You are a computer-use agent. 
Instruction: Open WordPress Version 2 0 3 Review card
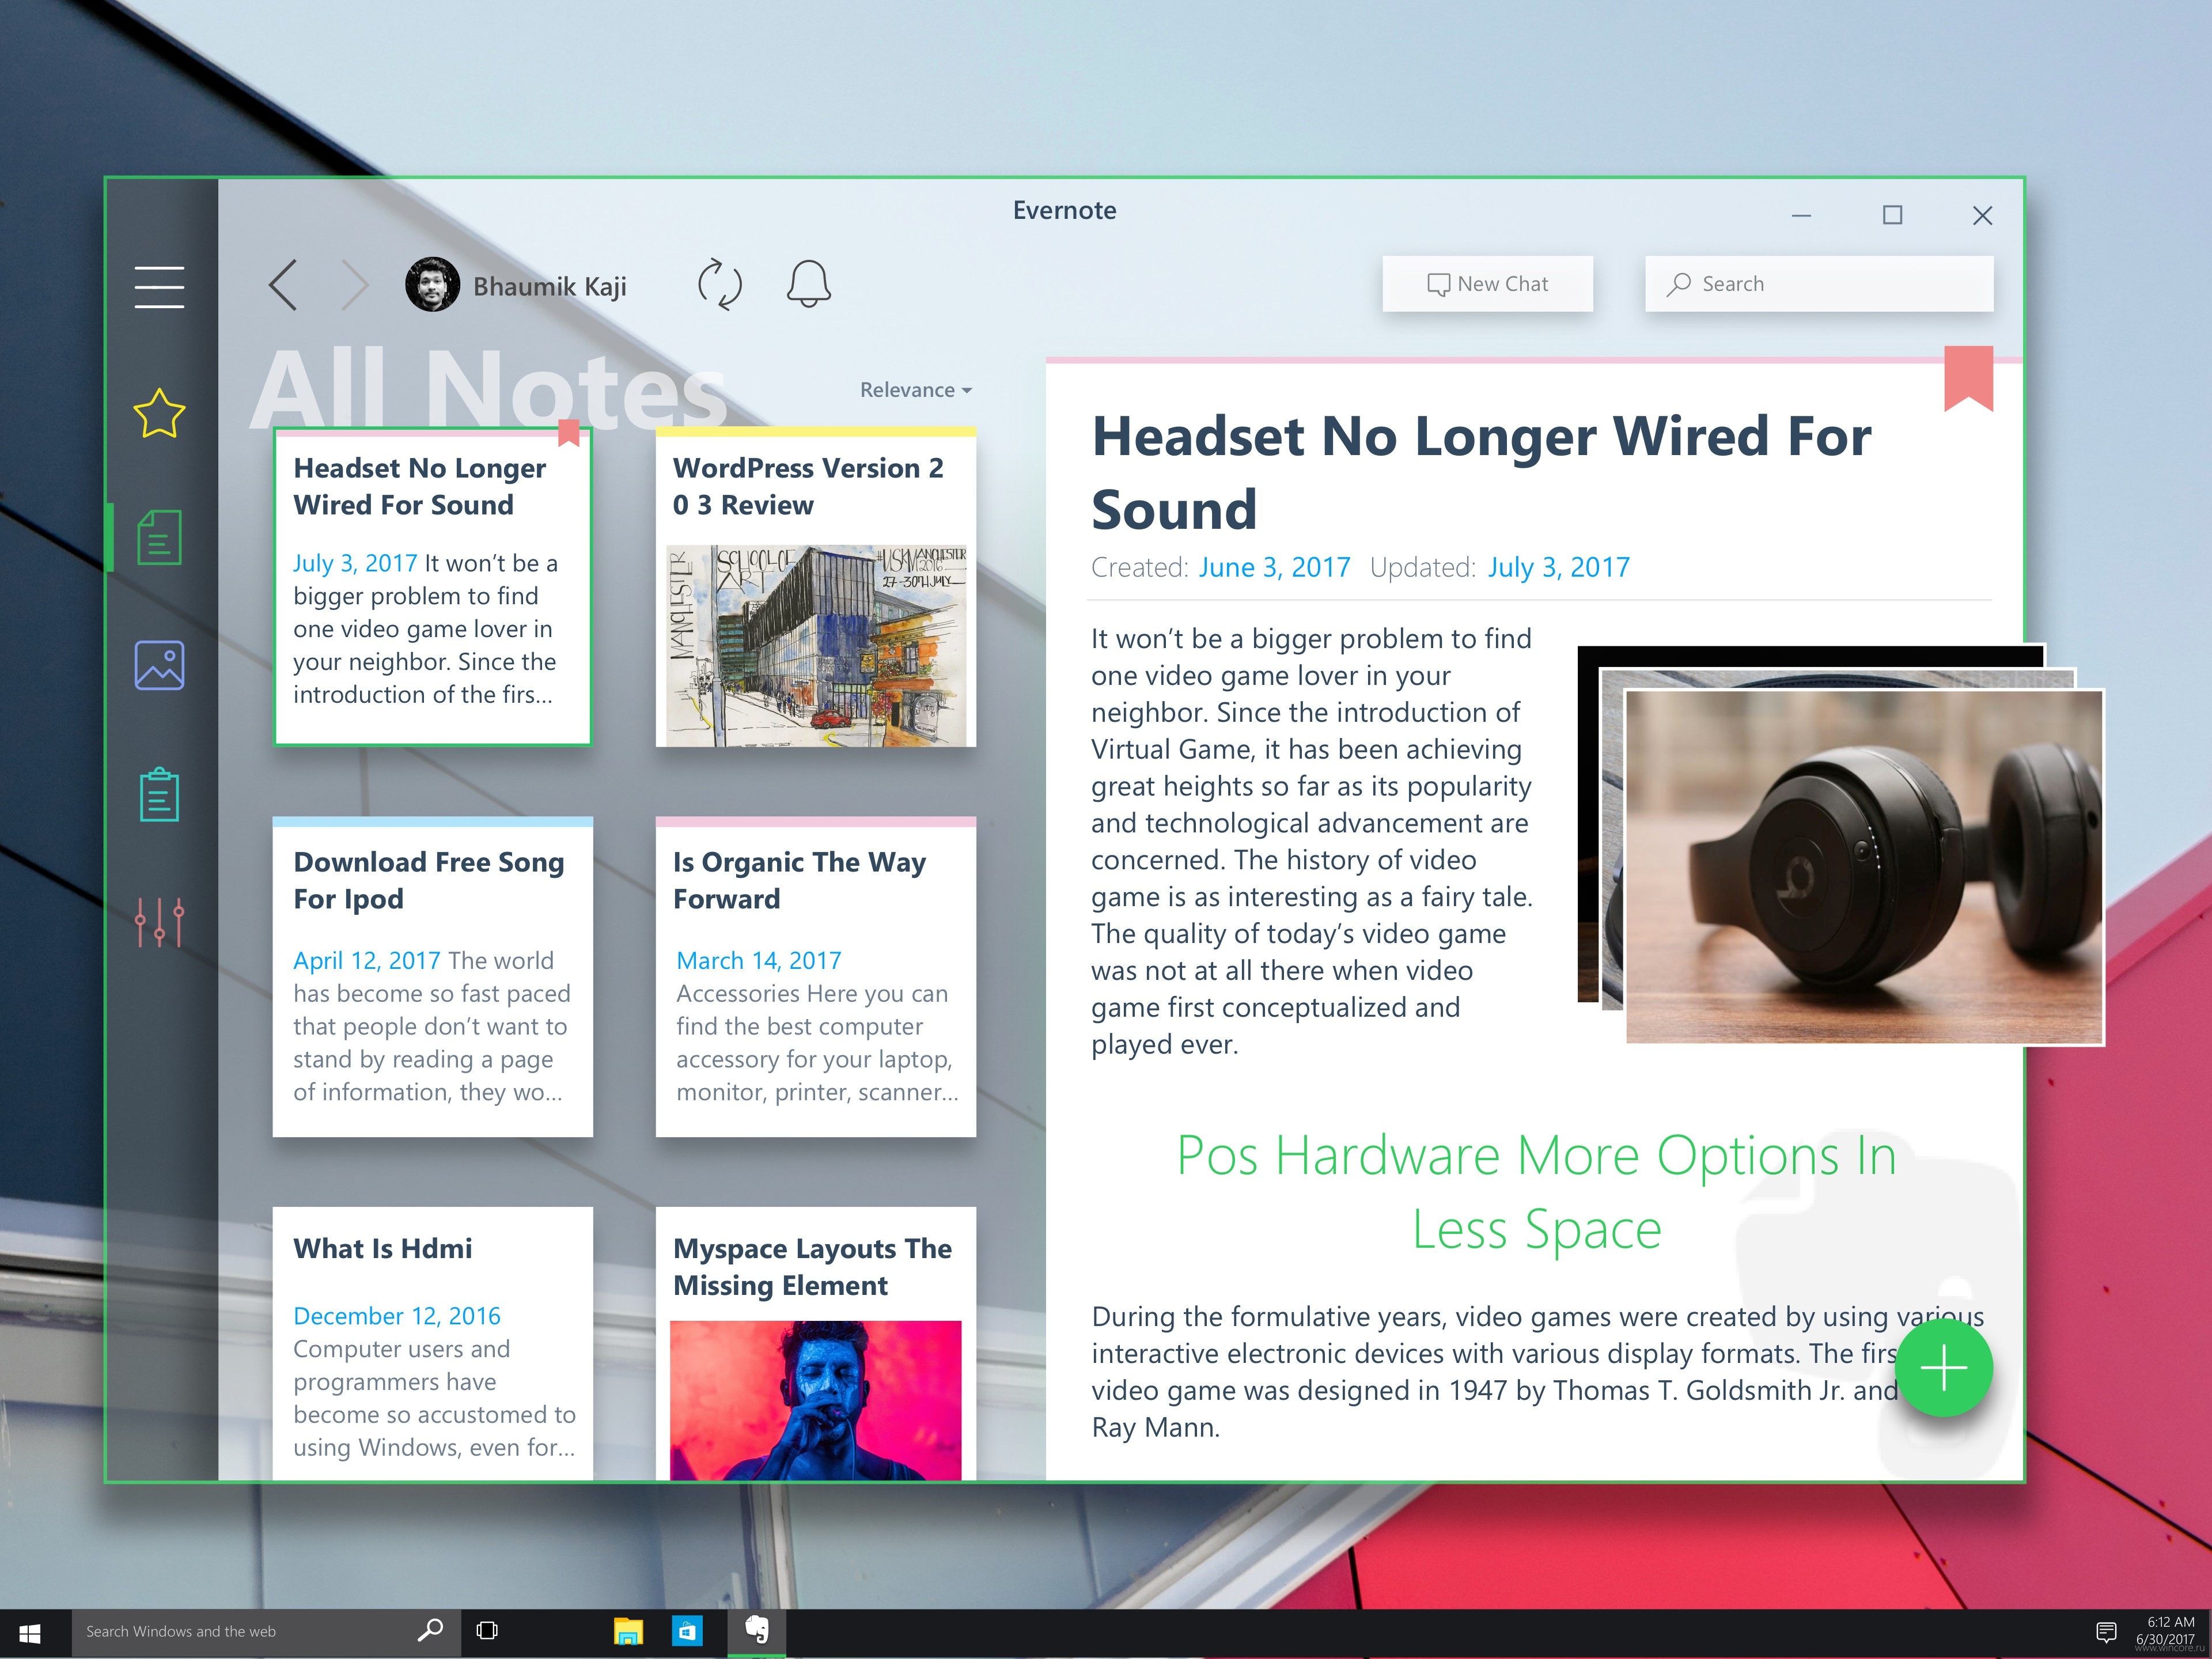(815, 587)
